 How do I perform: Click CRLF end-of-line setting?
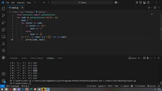[x=116, y=86]
